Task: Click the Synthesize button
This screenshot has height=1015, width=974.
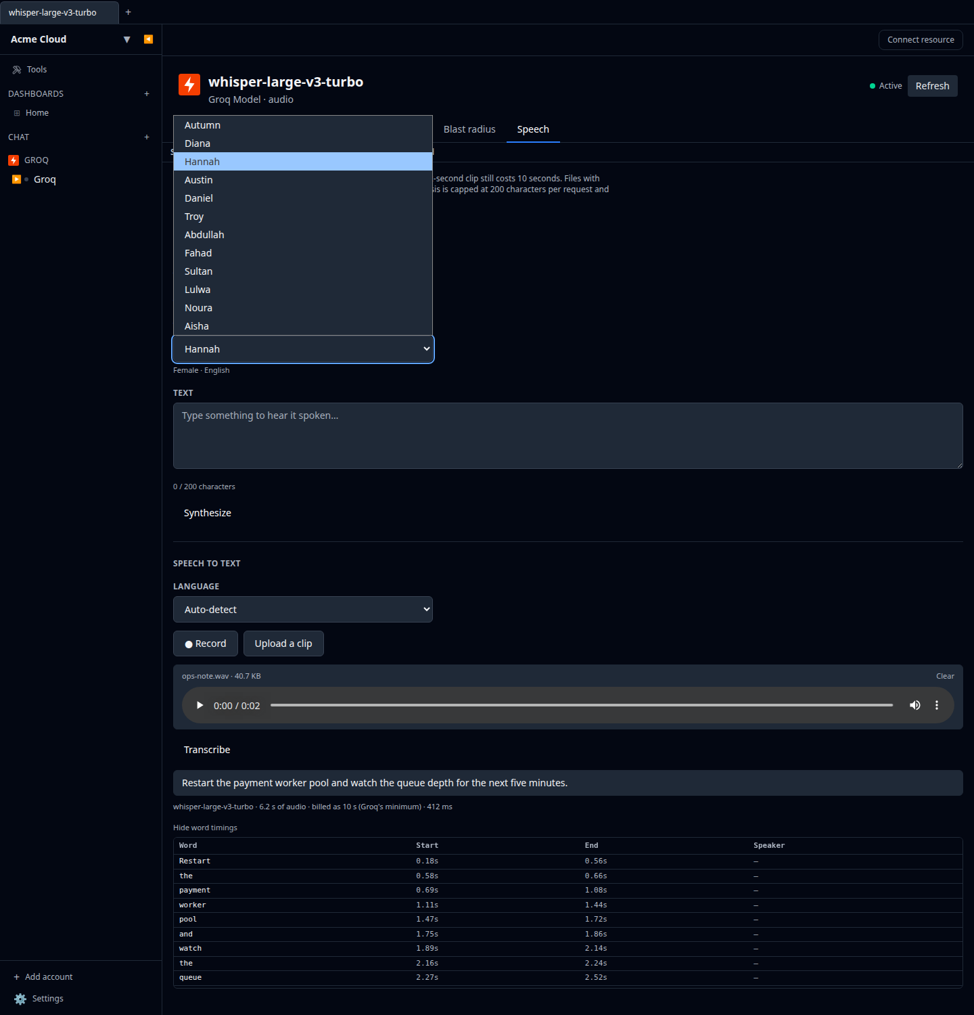Action: click(x=208, y=513)
